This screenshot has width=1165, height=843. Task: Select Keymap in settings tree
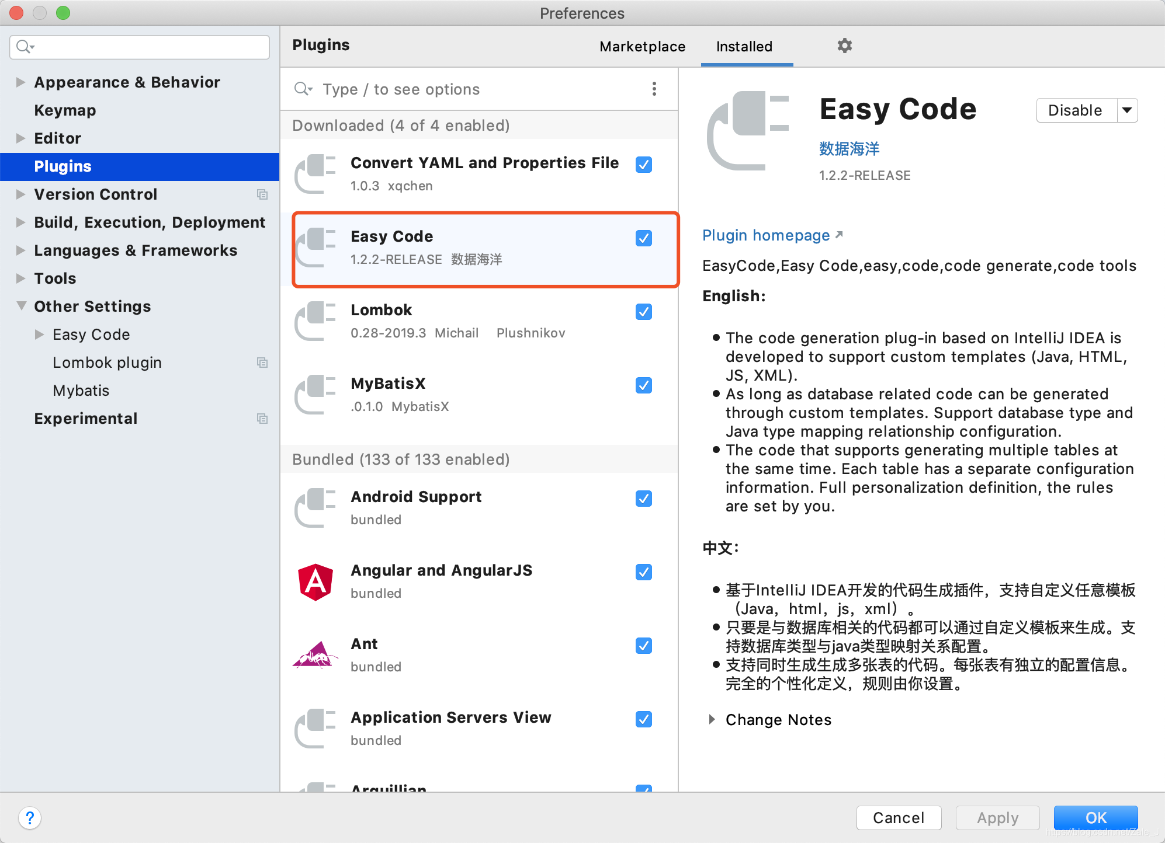tap(65, 110)
